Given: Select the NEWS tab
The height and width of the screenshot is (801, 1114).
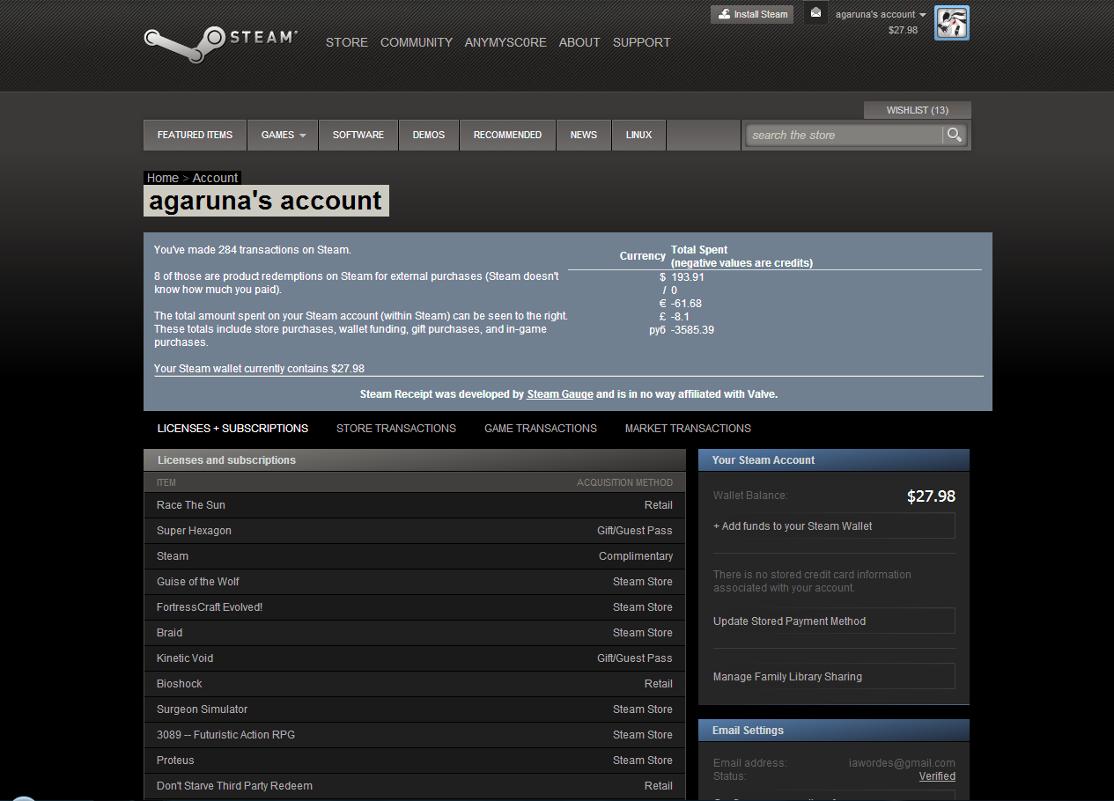Looking at the screenshot, I should click(x=584, y=135).
